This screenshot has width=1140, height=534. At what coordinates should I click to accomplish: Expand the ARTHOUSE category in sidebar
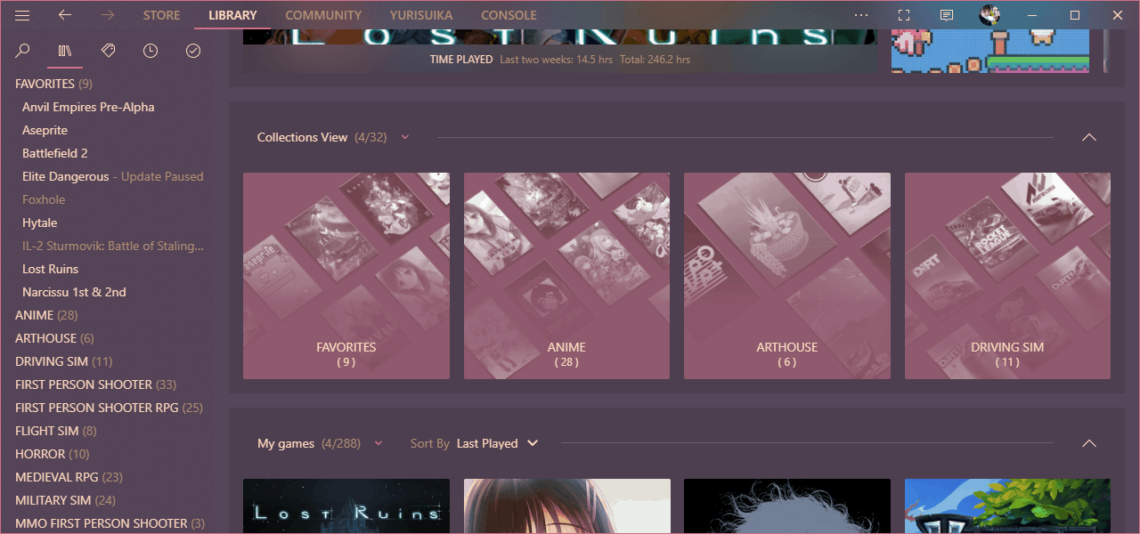[x=54, y=338]
